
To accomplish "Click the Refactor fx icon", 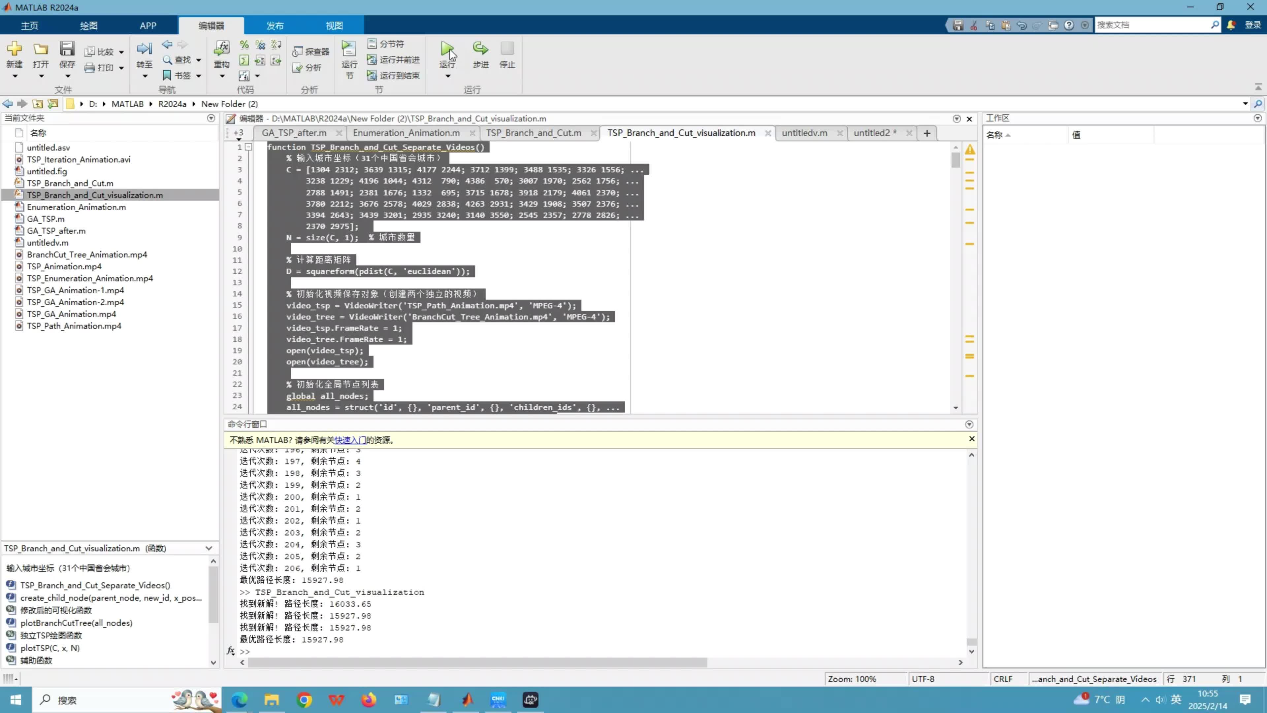I will 222,49.
